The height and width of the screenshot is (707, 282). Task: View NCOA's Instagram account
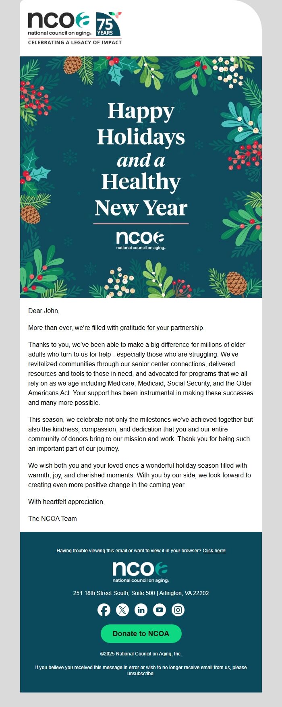click(178, 610)
